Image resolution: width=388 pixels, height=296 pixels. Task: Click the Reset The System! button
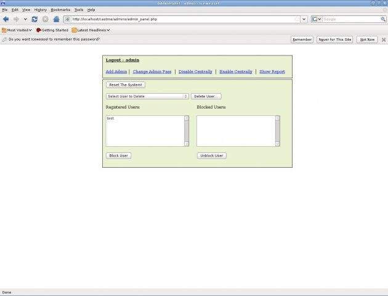126,84
